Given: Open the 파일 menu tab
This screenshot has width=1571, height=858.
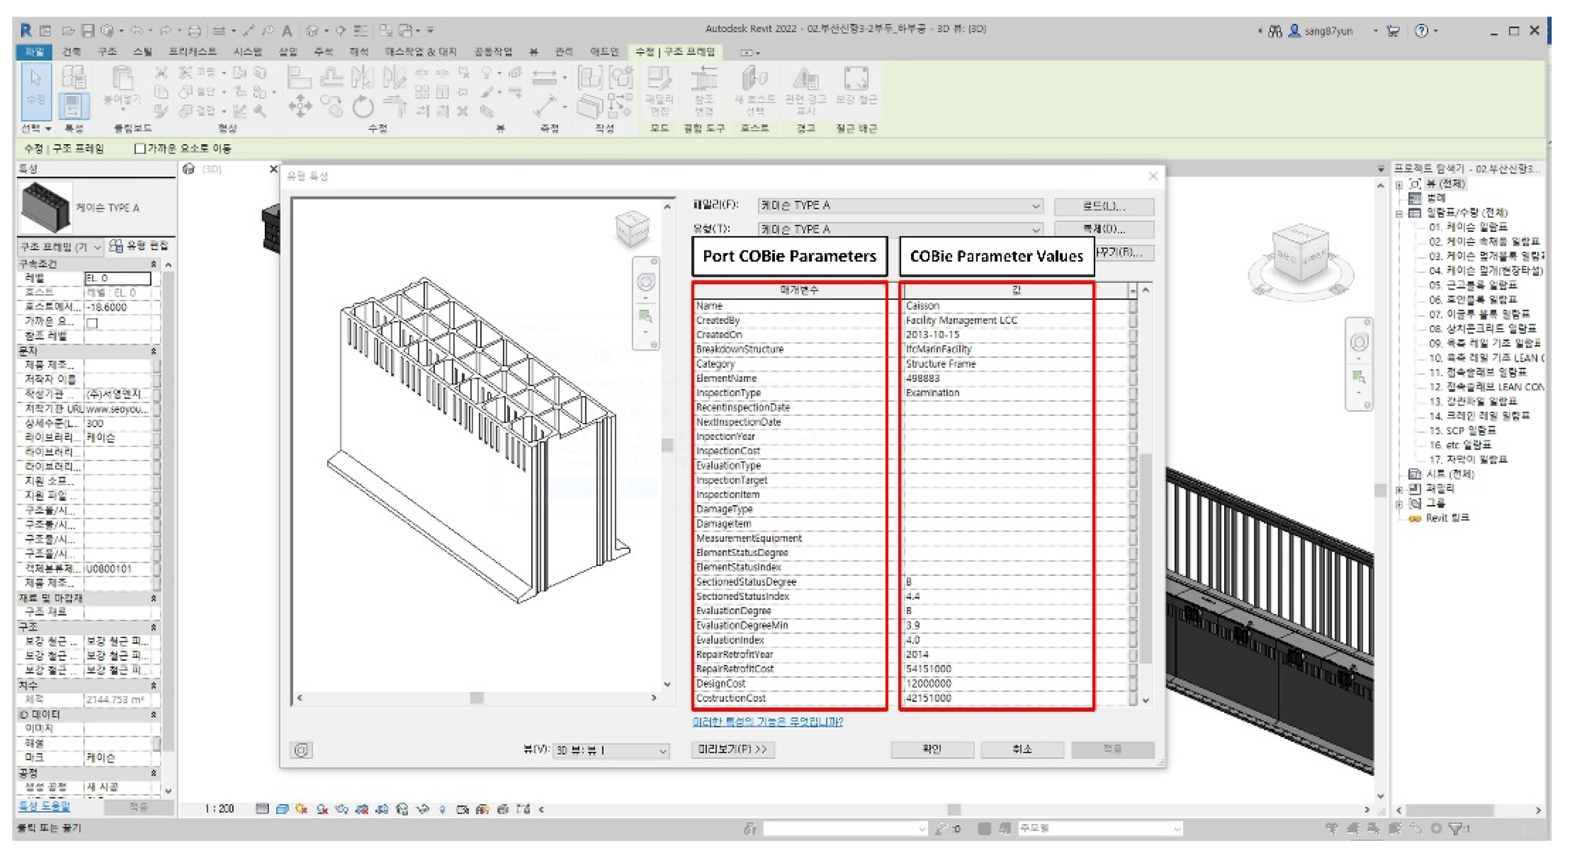Looking at the screenshot, I should pos(34,52).
